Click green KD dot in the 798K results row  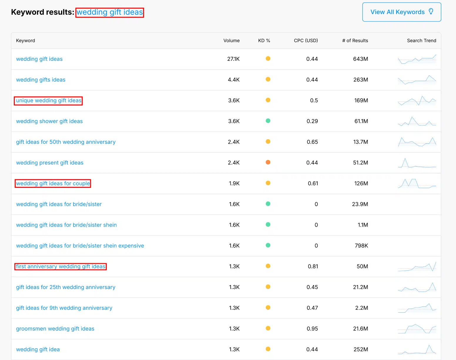point(268,245)
